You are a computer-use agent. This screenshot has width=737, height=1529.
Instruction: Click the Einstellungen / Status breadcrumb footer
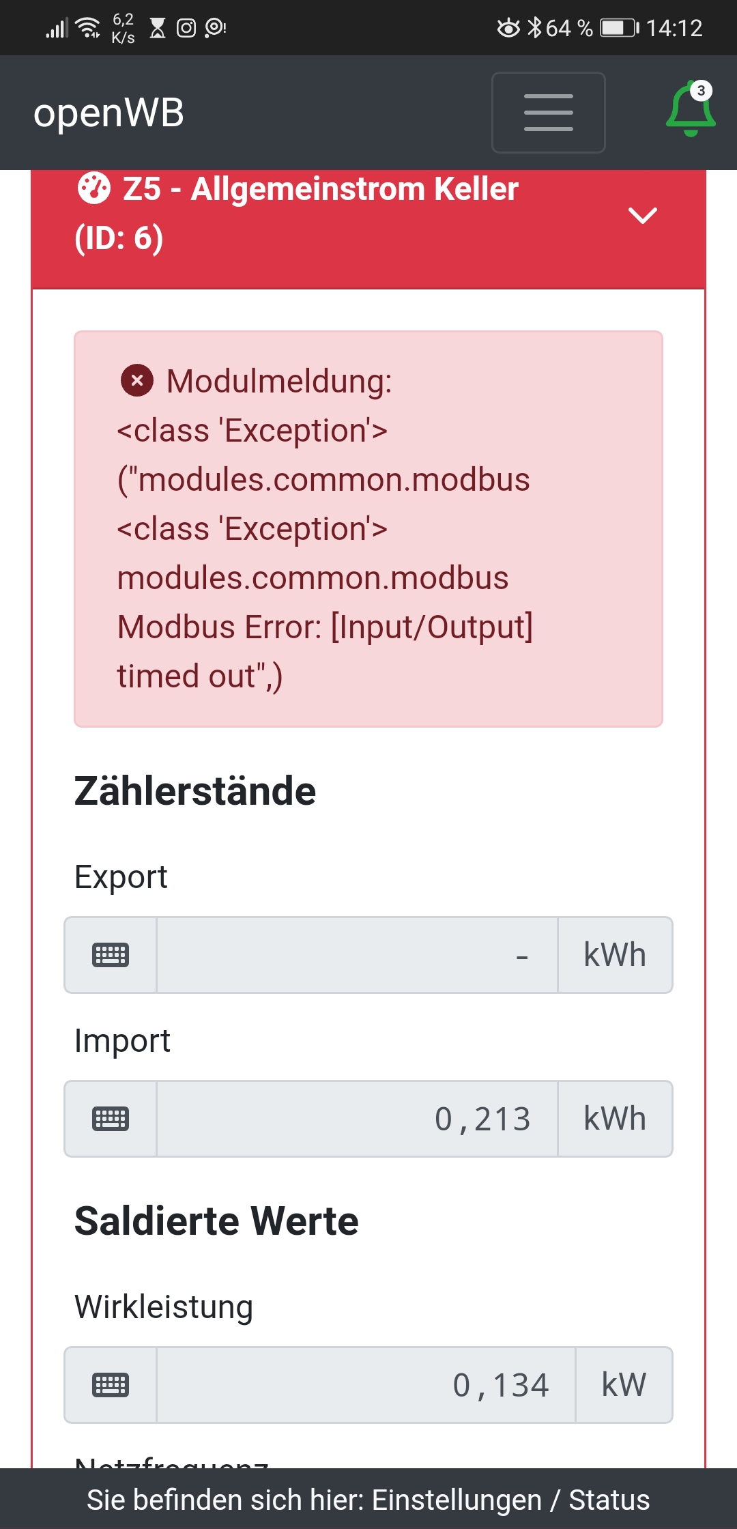tap(369, 1500)
